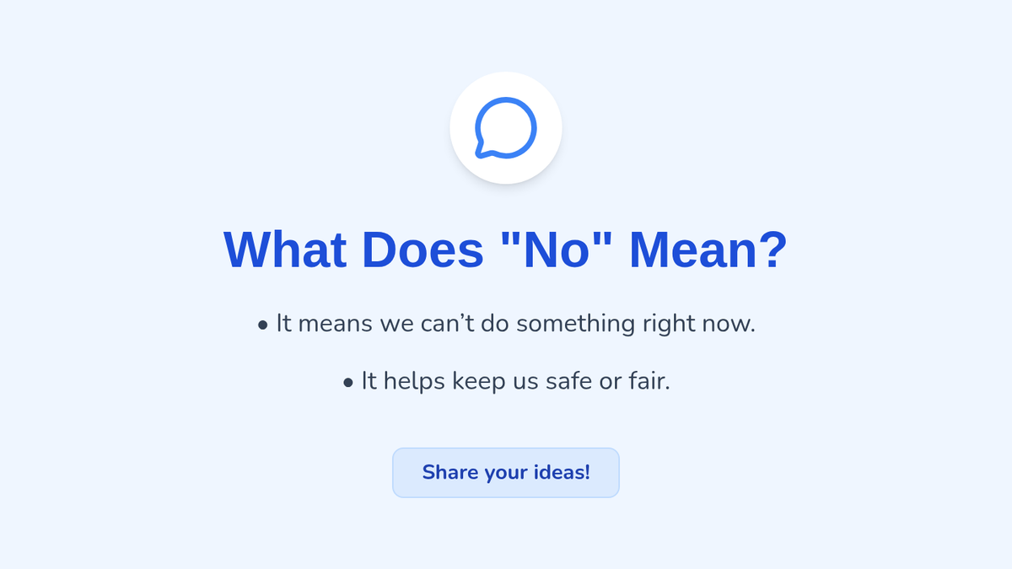Select the white circular badge around the chat icon

(506, 128)
